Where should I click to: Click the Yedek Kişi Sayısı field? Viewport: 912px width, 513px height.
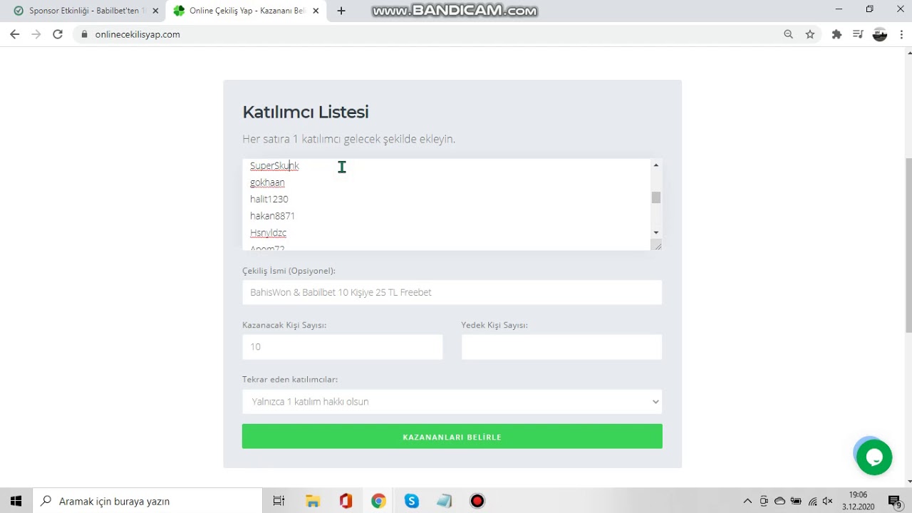(x=561, y=347)
